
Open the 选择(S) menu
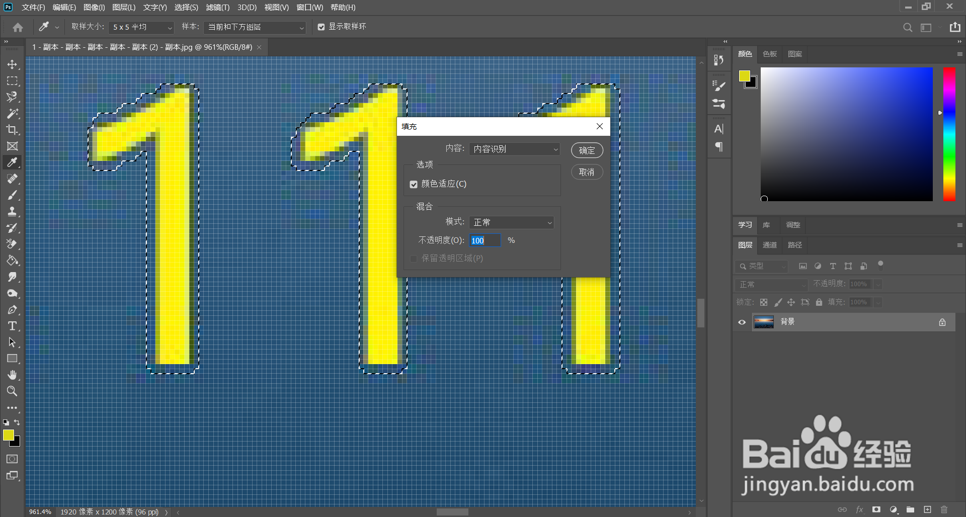tap(186, 8)
